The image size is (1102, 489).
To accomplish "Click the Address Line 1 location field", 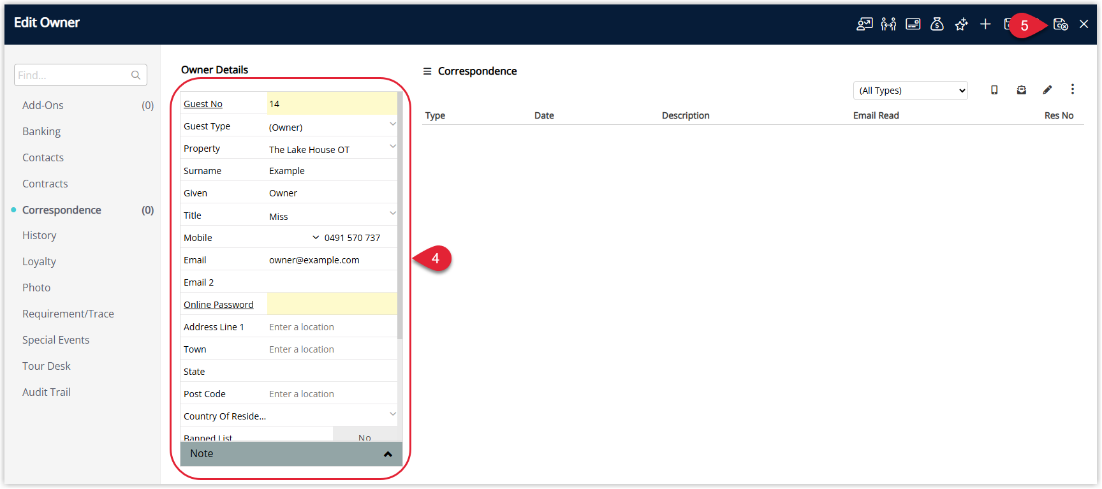I will pyautogui.click(x=332, y=326).
